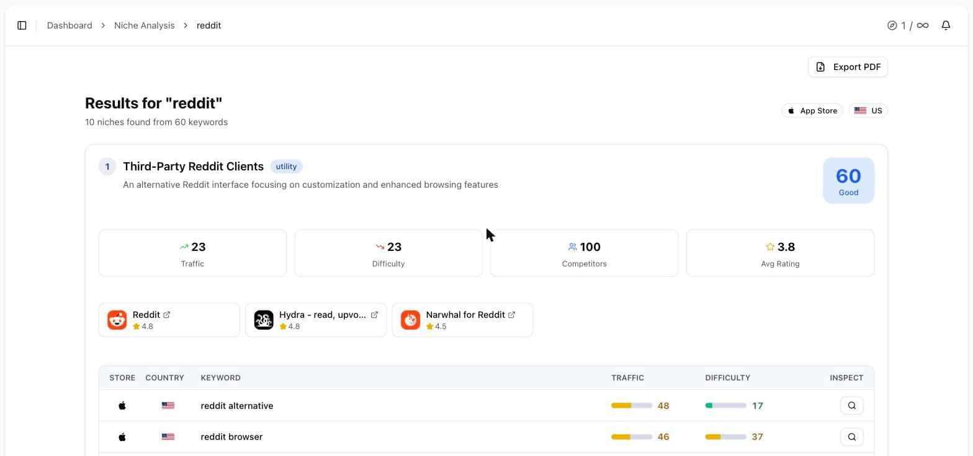Click the US flag in country badge
Viewport: 973px width, 456px height.
click(860, 111)
